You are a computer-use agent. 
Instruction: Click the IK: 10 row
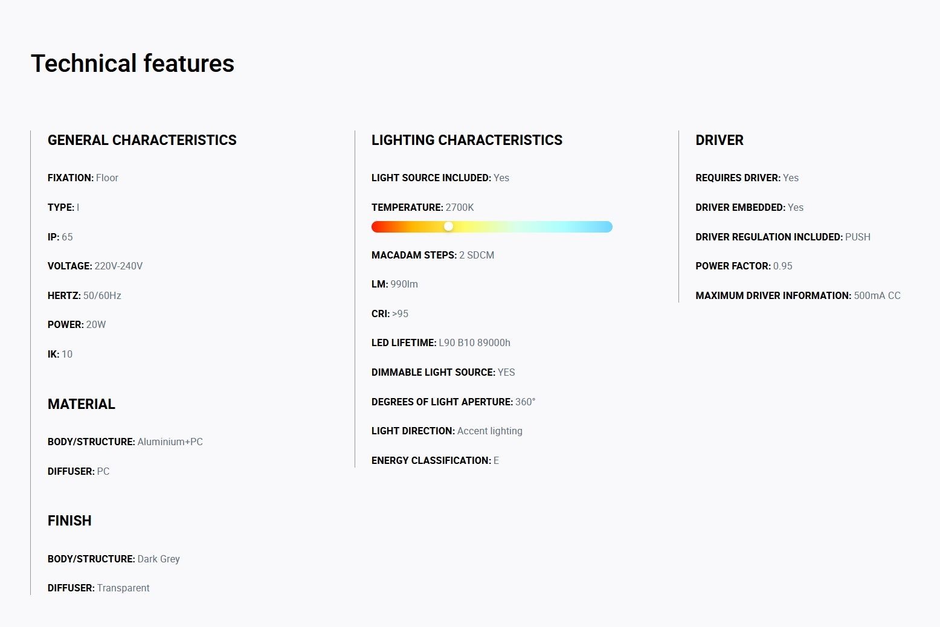(60, 354)
